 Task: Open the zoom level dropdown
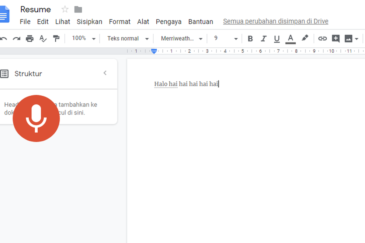83,39
